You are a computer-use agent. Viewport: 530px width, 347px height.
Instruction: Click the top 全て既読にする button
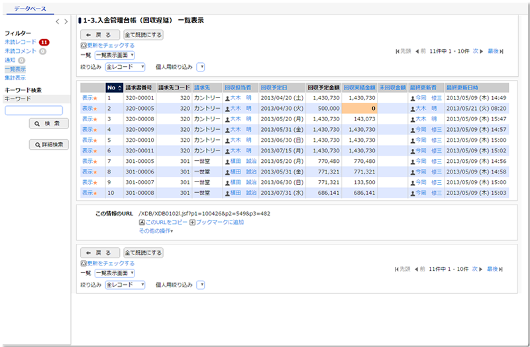point(143,34)
